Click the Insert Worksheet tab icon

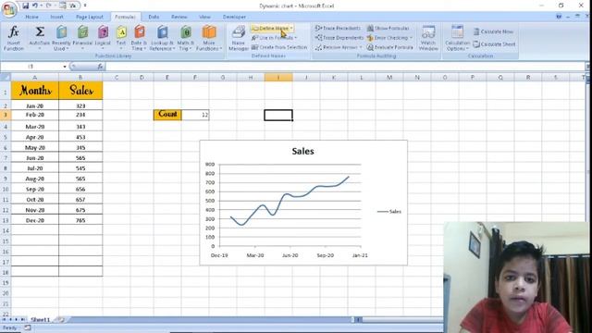pos(59,320)
